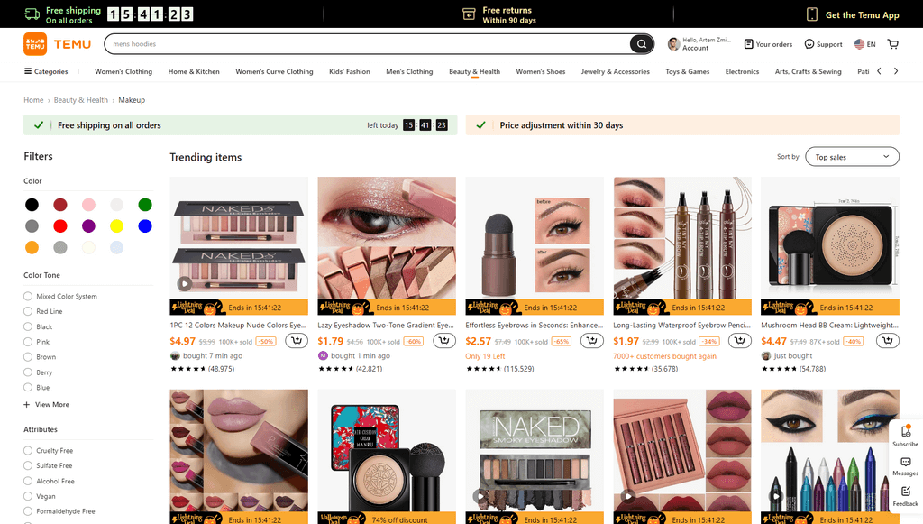Open Beauty & Health category tab

pos(474,72)
